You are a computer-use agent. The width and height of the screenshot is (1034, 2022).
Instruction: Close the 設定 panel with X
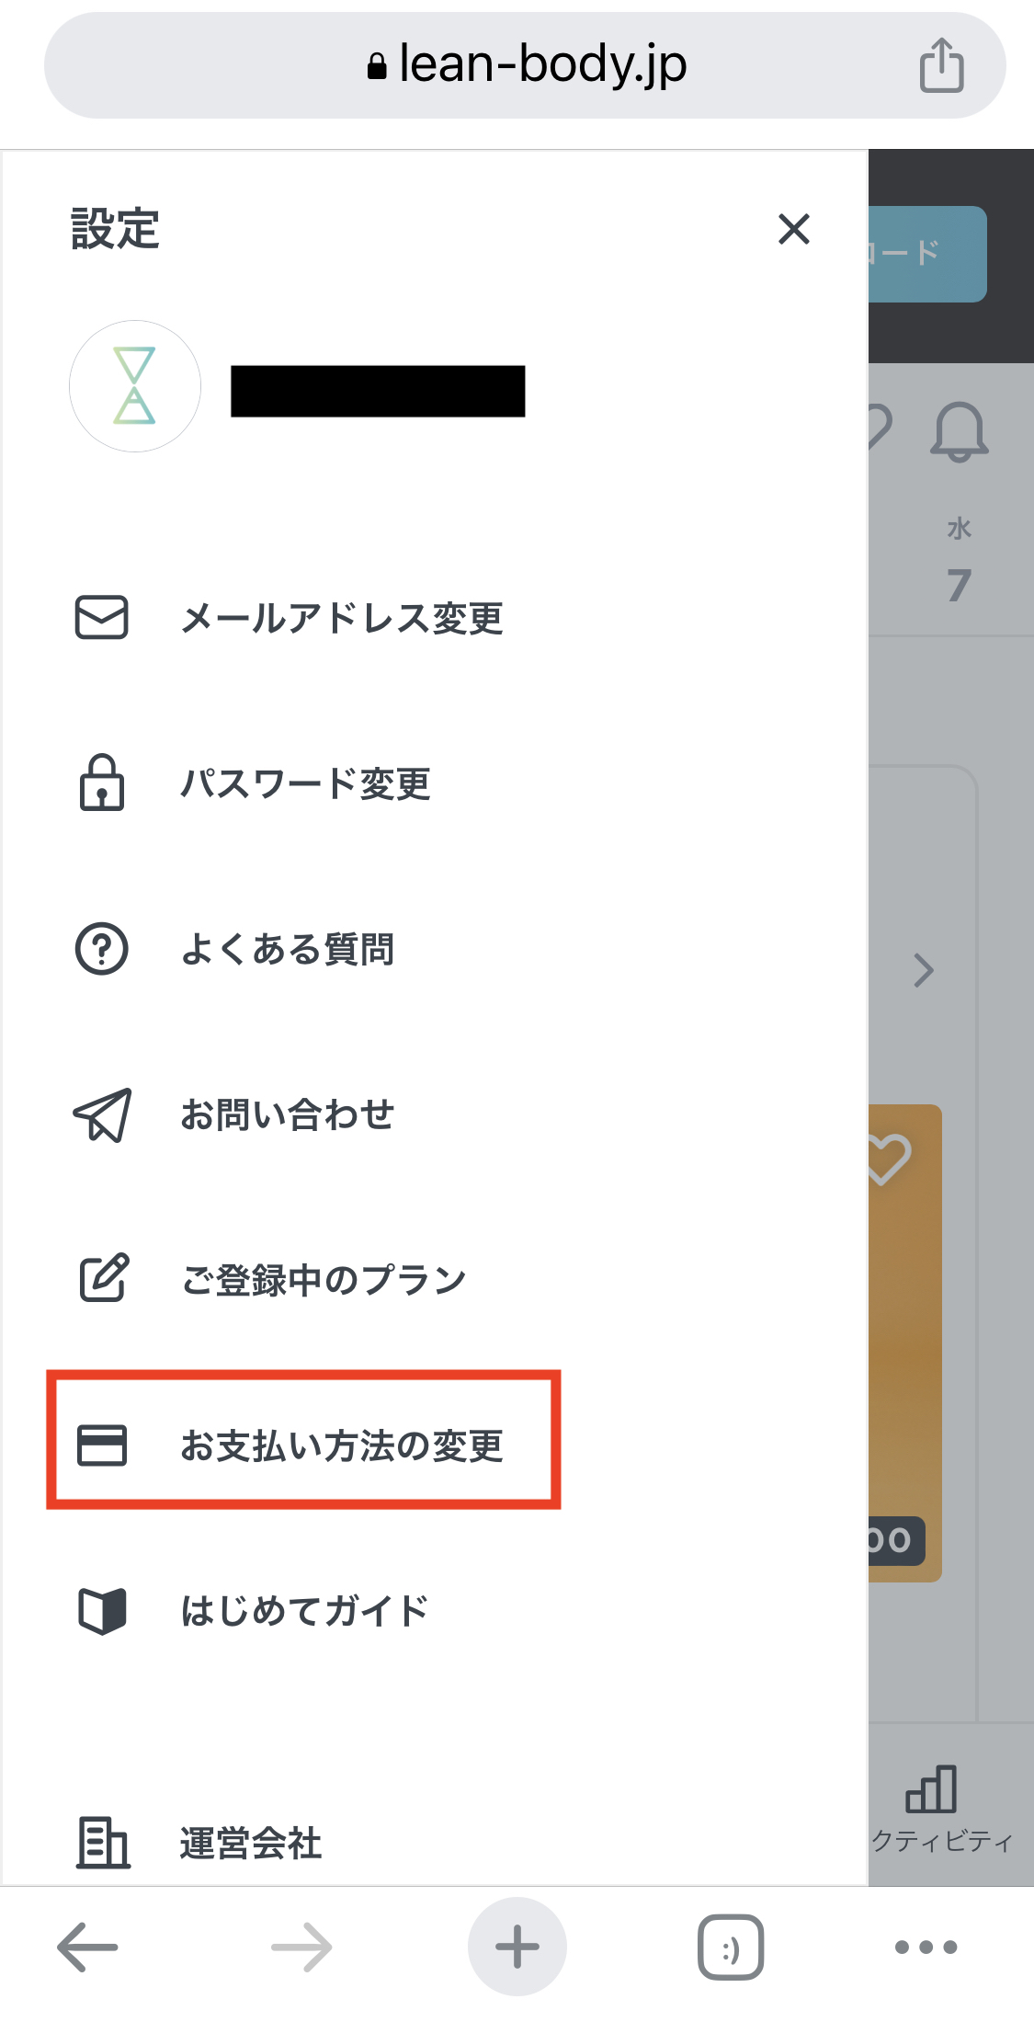pos(793,229)
